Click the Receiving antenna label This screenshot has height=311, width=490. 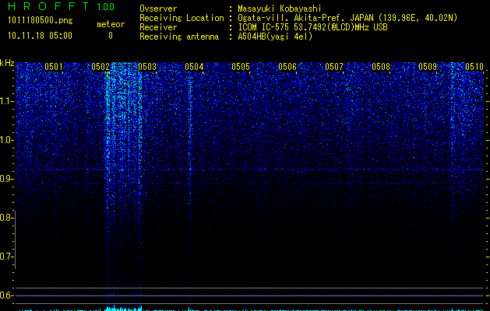pyautogui.click(x=179, y=37)
